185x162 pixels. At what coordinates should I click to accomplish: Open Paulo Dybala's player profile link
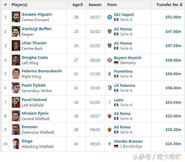point(33,85)
